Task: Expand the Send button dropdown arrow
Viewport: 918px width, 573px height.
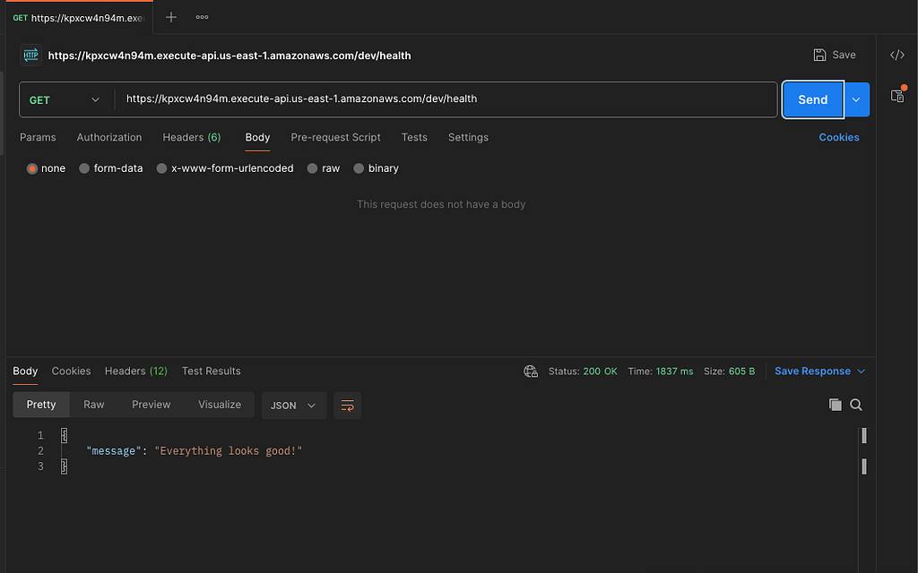Action: click(x=856, y=99)
